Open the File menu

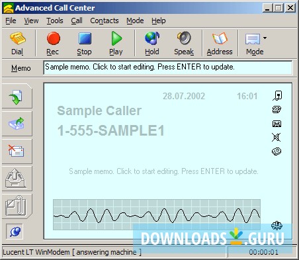11,21
